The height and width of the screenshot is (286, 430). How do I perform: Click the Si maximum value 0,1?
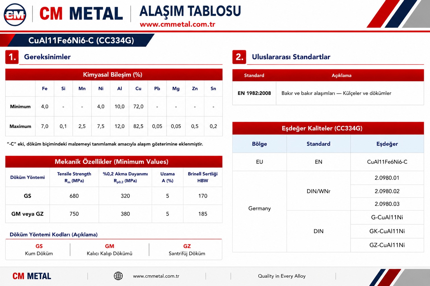tap(63, 127)
